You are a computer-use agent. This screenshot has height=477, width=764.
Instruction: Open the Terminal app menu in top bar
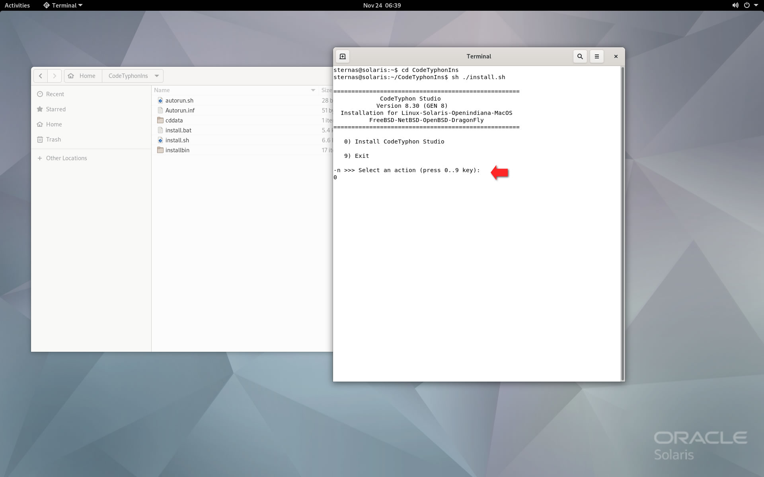click(63, 5)
